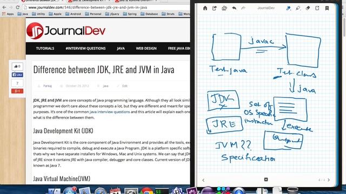Open Finder from the Dock
Screen dimensions: 346x194
[x=54, y=191]
